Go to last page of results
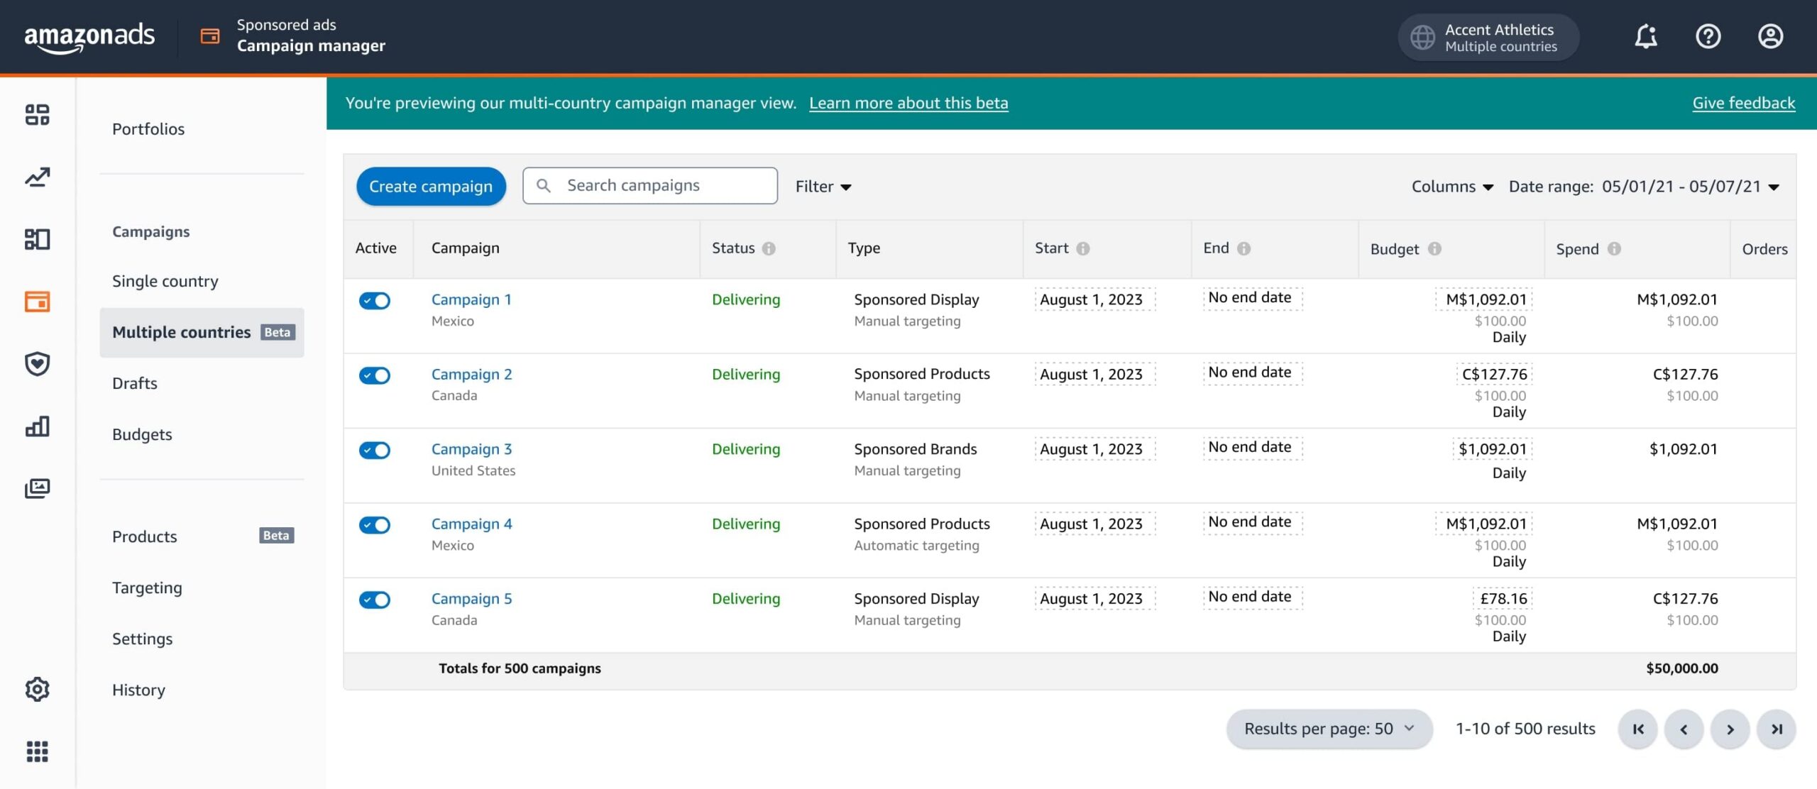This screenshot has width=1817, height=789. click(x=1776, y=729)
